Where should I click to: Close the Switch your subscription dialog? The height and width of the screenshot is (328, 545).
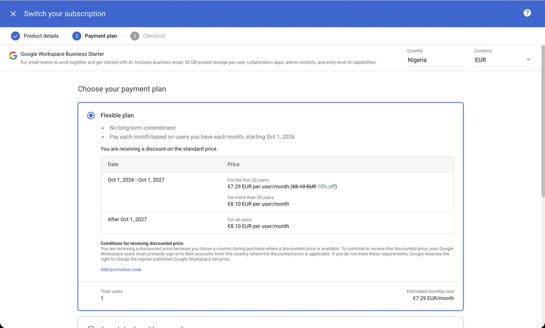13,14
